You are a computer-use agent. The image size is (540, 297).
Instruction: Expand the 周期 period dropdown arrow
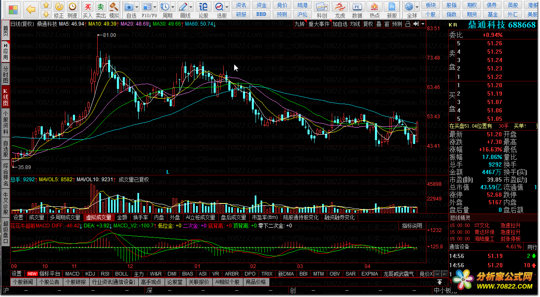pyautogui.click(x=173, y=7)
